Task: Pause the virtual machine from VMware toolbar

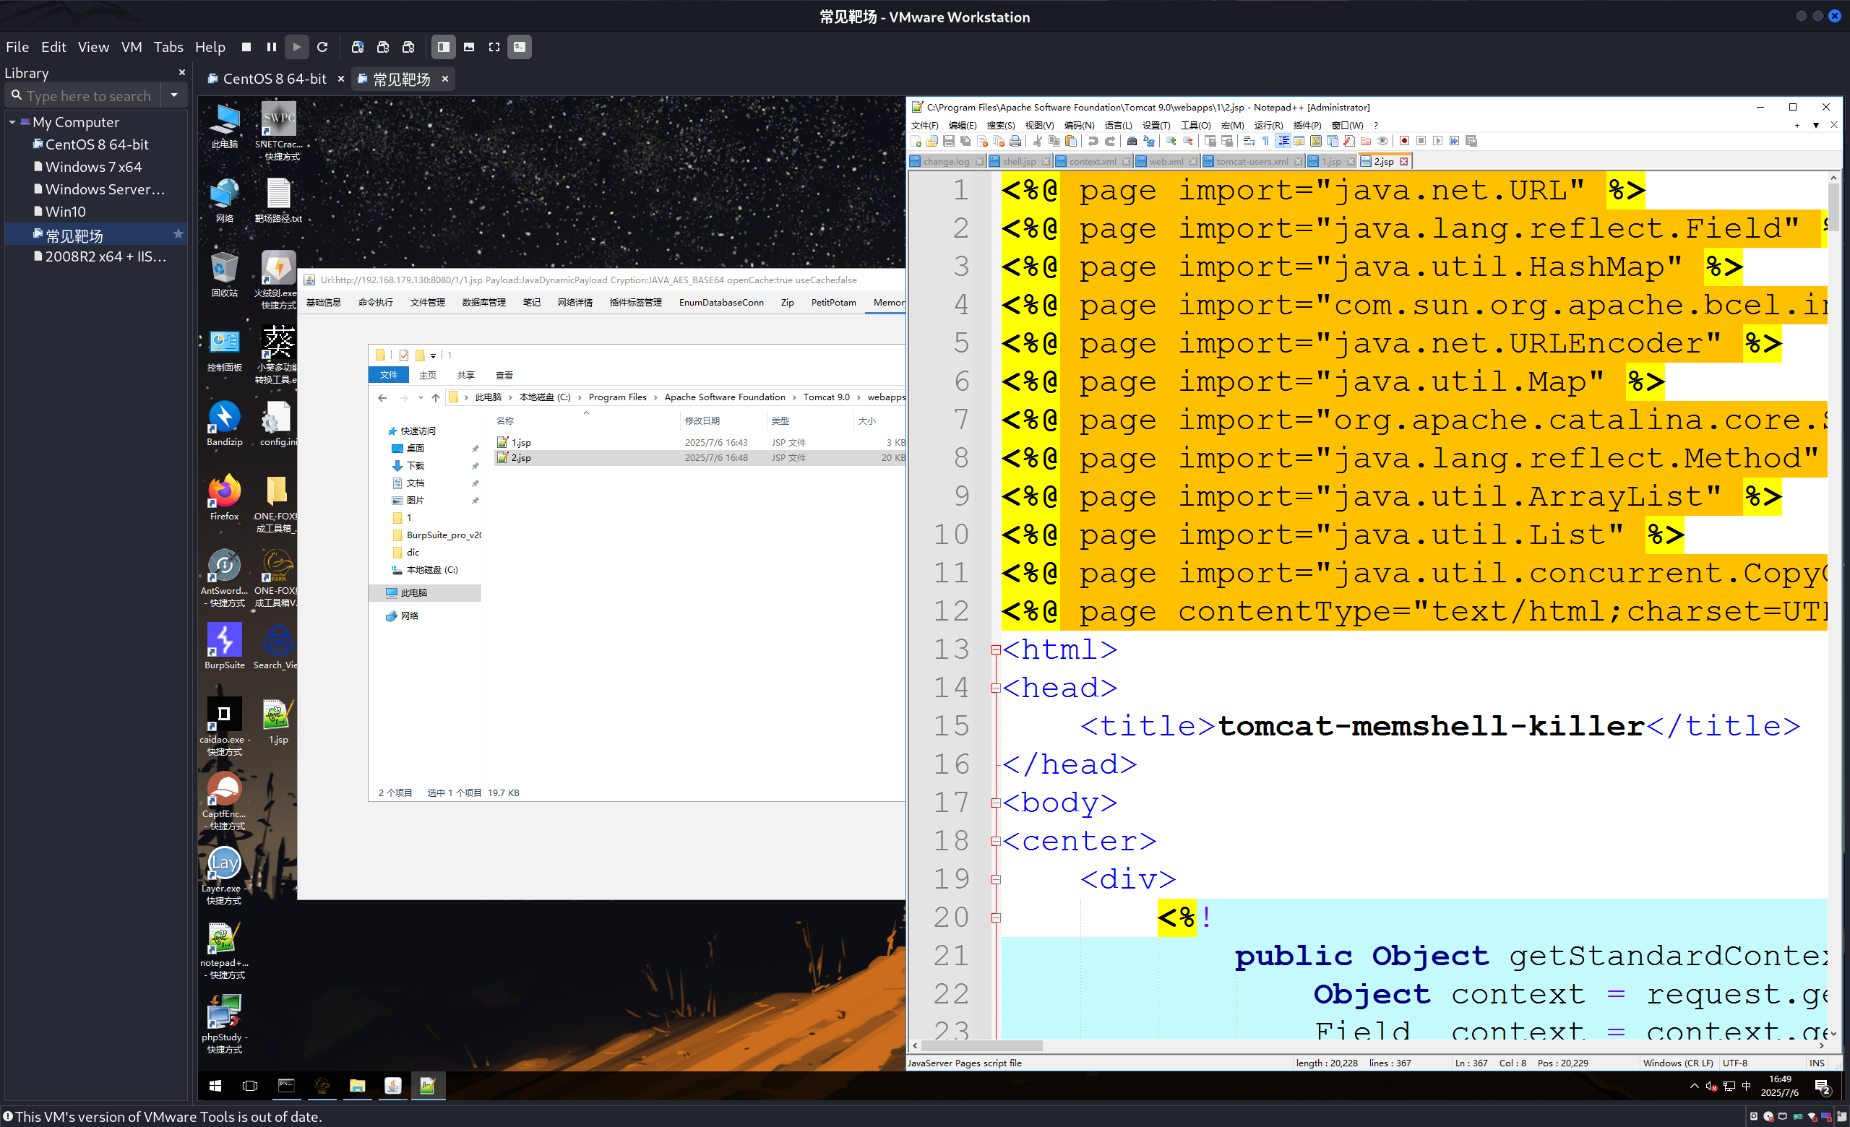Action: click(271, 46)
